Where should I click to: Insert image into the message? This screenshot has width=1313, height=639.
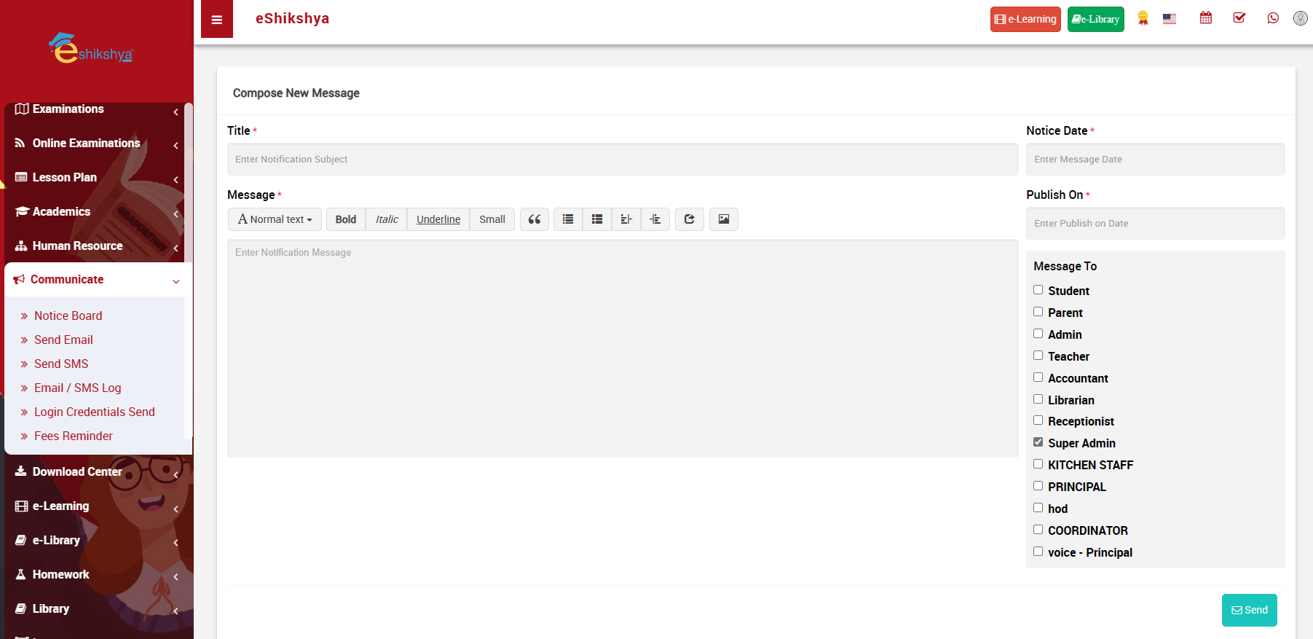pos(723,219)
